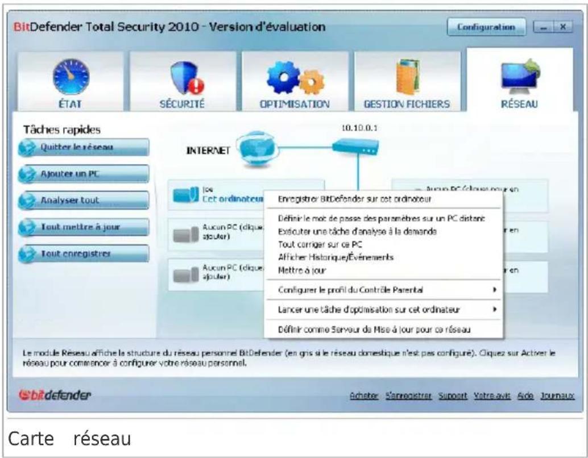The image size is (588, 458).
Task: Click the blue computer icon for joe
Action: click(186, 194)
